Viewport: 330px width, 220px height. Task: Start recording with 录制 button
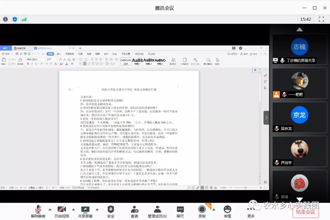coord(202,211)
